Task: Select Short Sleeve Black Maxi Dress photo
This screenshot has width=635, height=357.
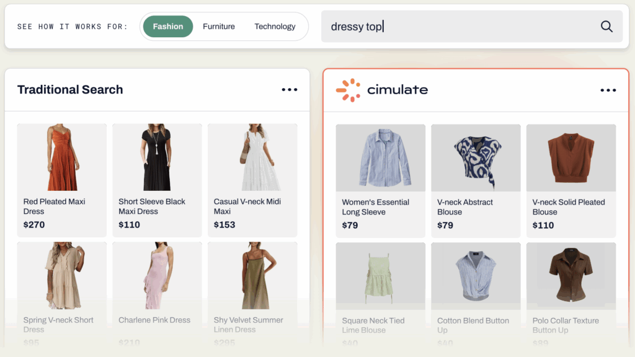Action: click(157, 157)
